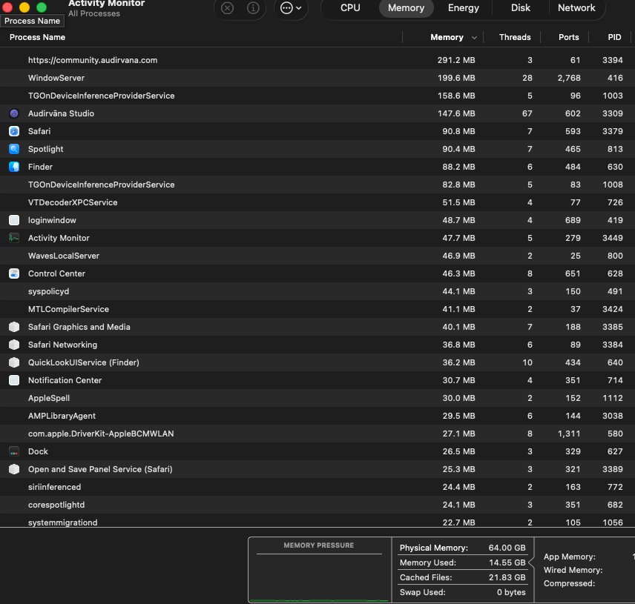
Task: Select the AMPLibraryAgent process
Action: pos(317,416)
